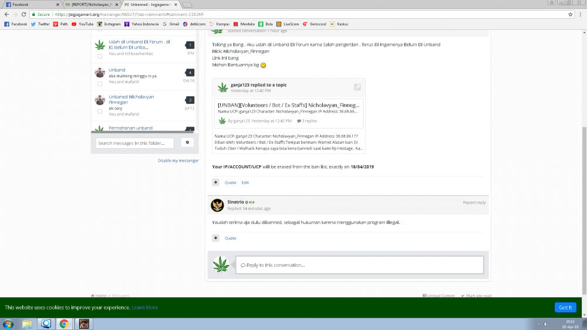Image resolution: width=587 pixels, height=330 pixels.
Task: Click the Search messages in this folder field
Action: (135, 143)
